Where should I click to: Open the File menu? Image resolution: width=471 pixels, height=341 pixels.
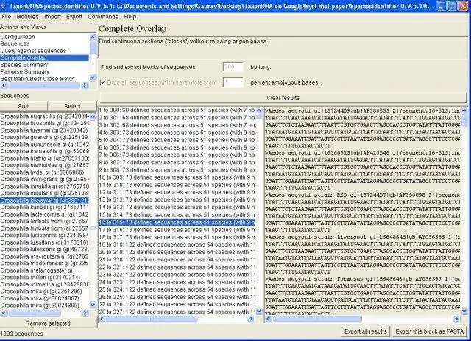click(7, 17)
